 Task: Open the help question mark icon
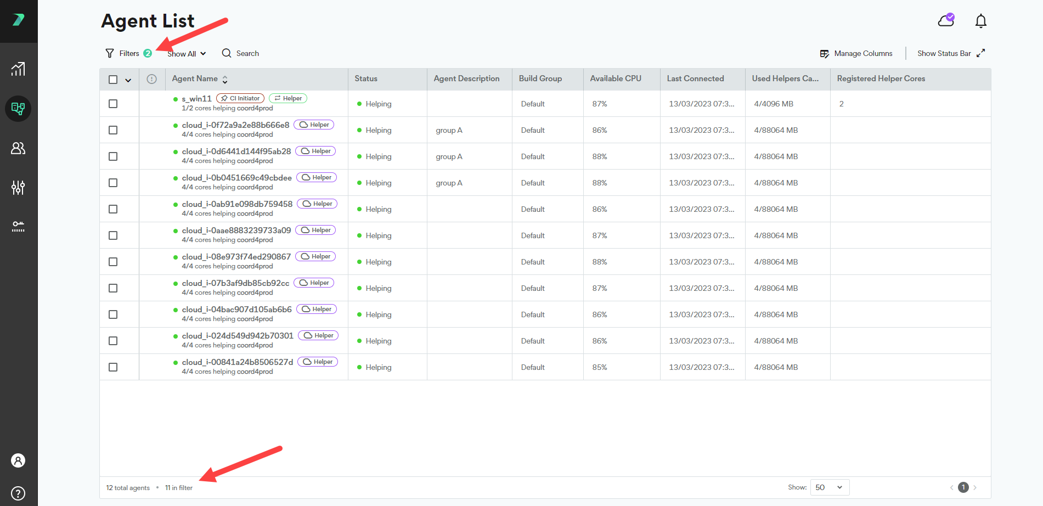(18, 493)
